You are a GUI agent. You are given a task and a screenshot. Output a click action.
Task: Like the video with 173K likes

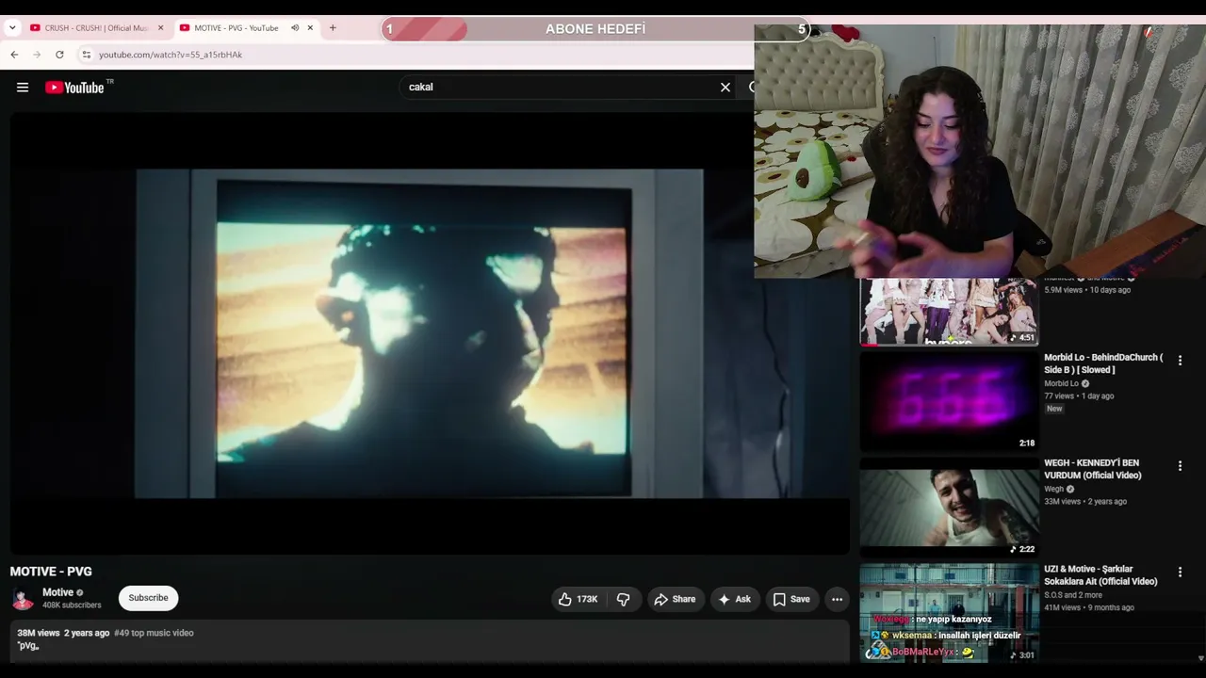(579, 599)
